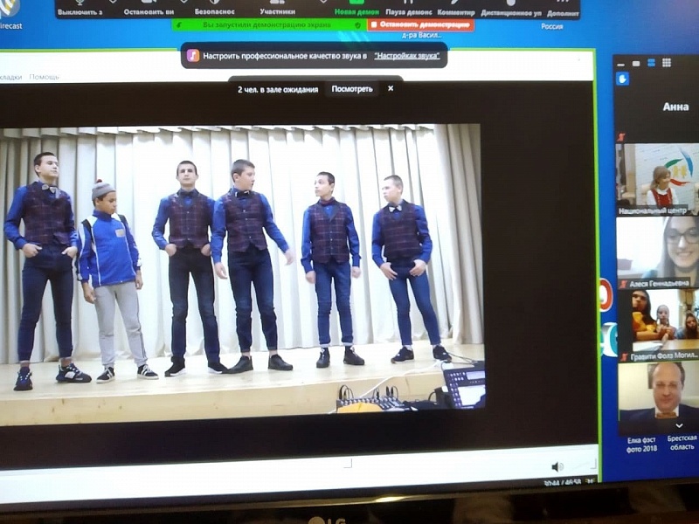699x524 pixels.
Task: Open the Security (Безопасность) toolbar item
Action: (216, 9)
